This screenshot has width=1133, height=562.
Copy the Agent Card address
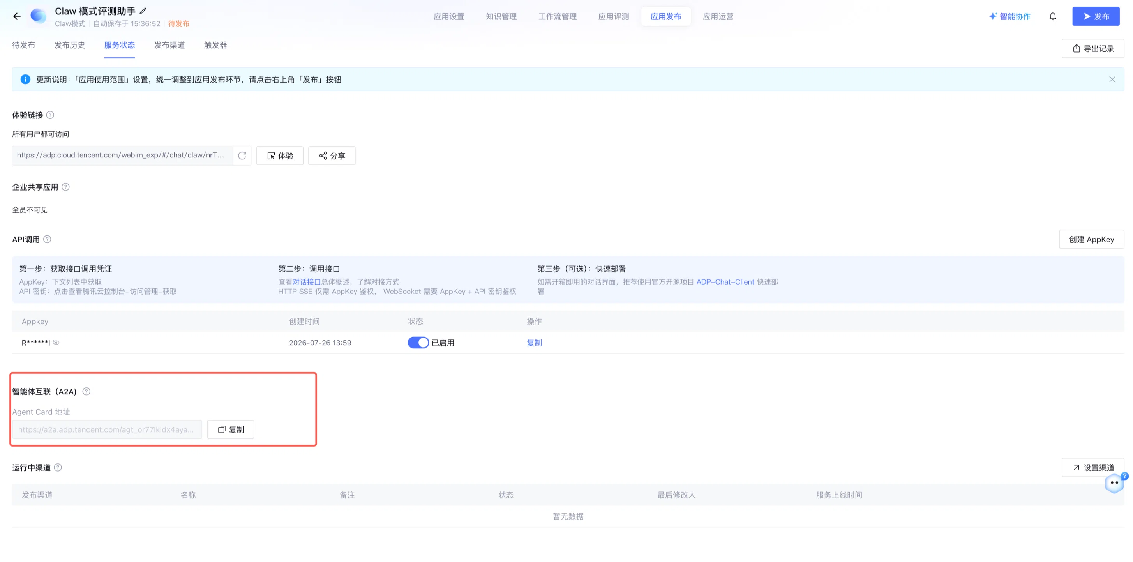point(231,429)
